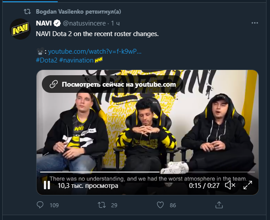The image size is (270, 220).
Task: Unmute the video sound
Action: [230, 186]
